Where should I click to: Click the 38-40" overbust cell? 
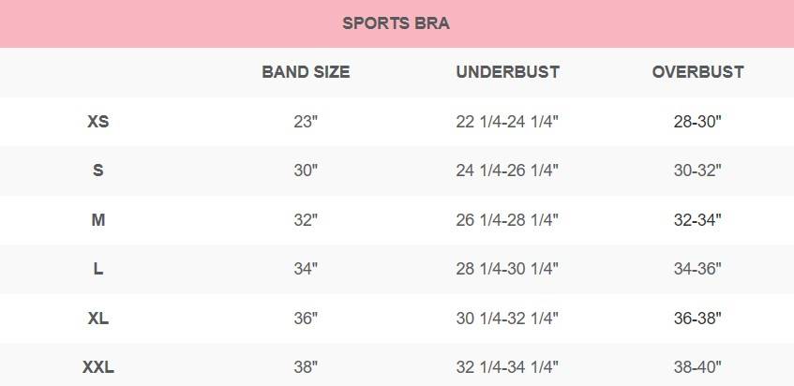[698, 367]
